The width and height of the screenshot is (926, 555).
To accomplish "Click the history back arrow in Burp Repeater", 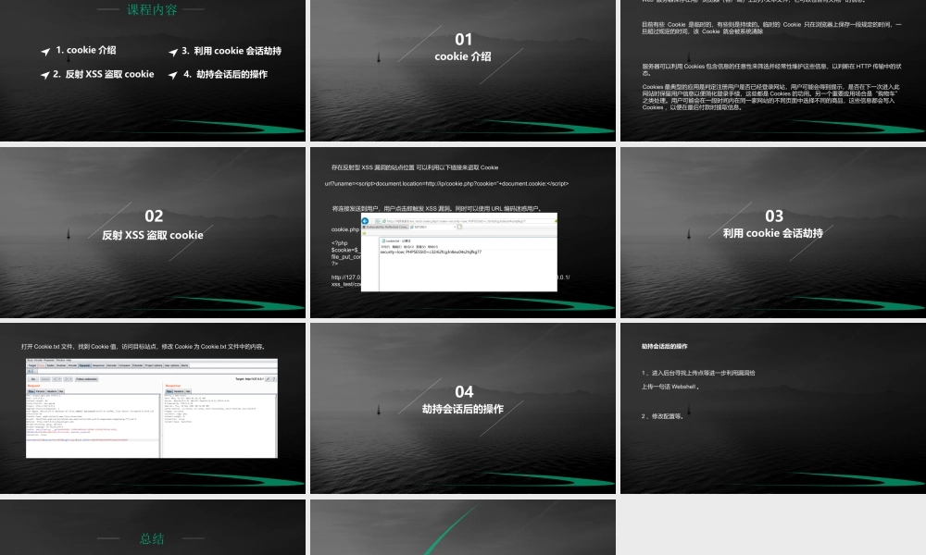I will click(55, 378).
